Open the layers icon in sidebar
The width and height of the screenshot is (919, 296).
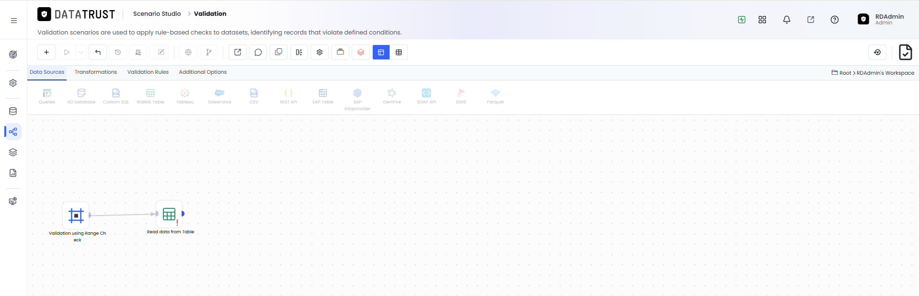pyautogui.click(x=13, y=152)
